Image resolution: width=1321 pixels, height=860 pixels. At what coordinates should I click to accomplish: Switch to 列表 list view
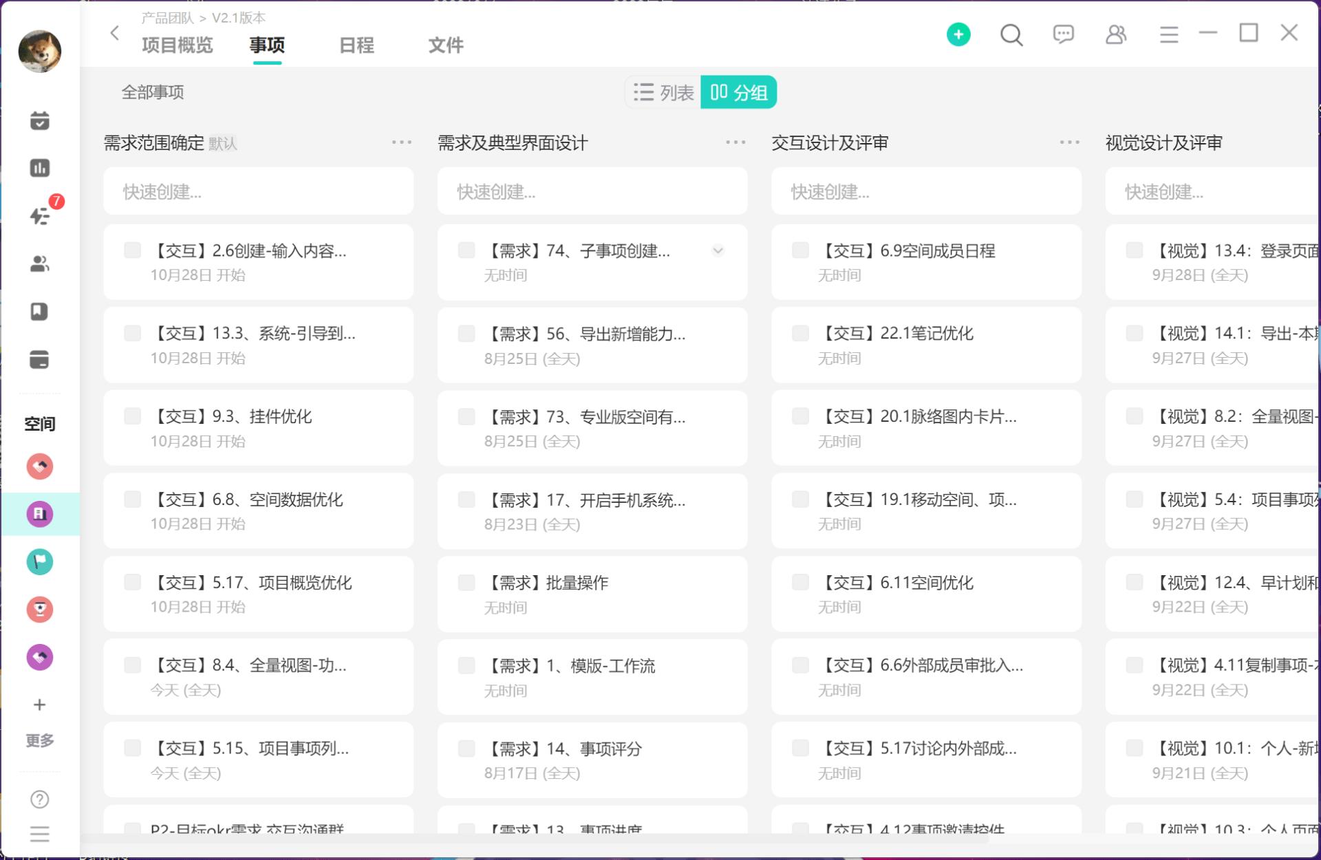(x=663, y=92)
